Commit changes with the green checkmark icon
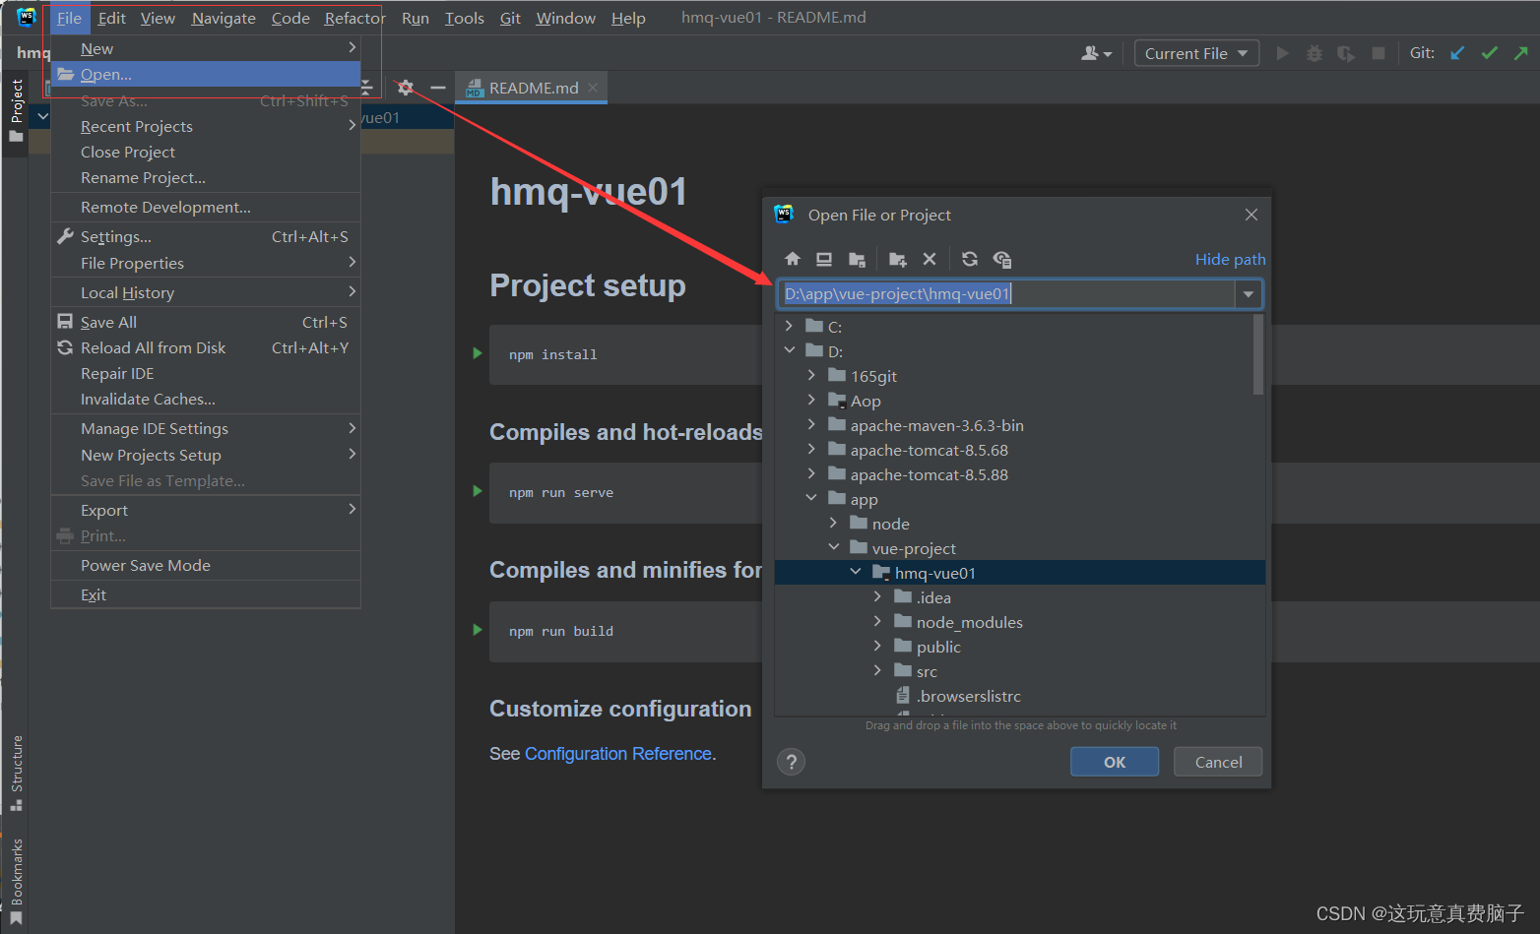Screen dimensions: 1540x934 click(1490, 52)
